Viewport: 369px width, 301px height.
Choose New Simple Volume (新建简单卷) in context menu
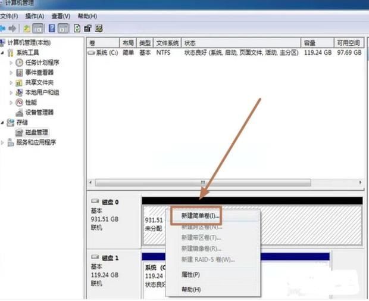point(200,215)
